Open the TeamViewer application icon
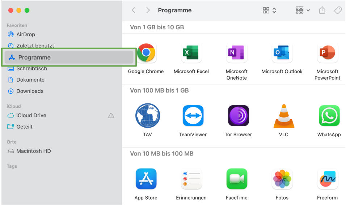The height and width of the screenshot is (205, 346). pyautogui.click(x=193, y=116)
